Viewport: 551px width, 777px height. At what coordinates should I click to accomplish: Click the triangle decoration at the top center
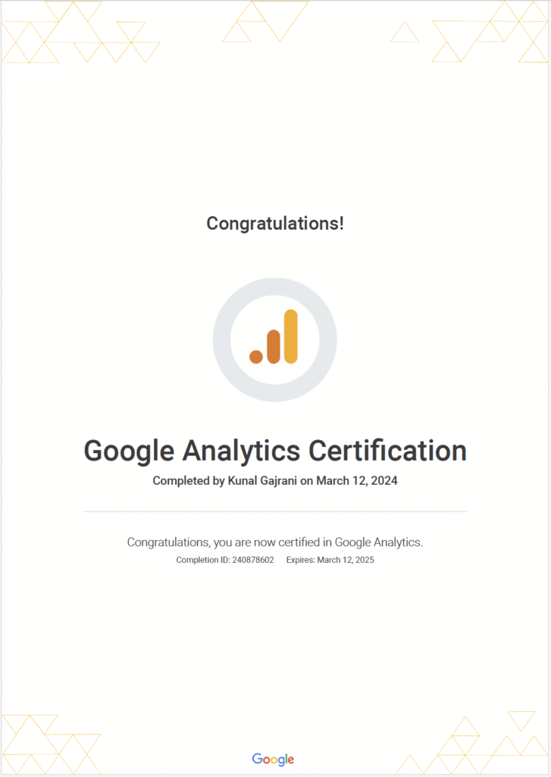click(265, 20)
